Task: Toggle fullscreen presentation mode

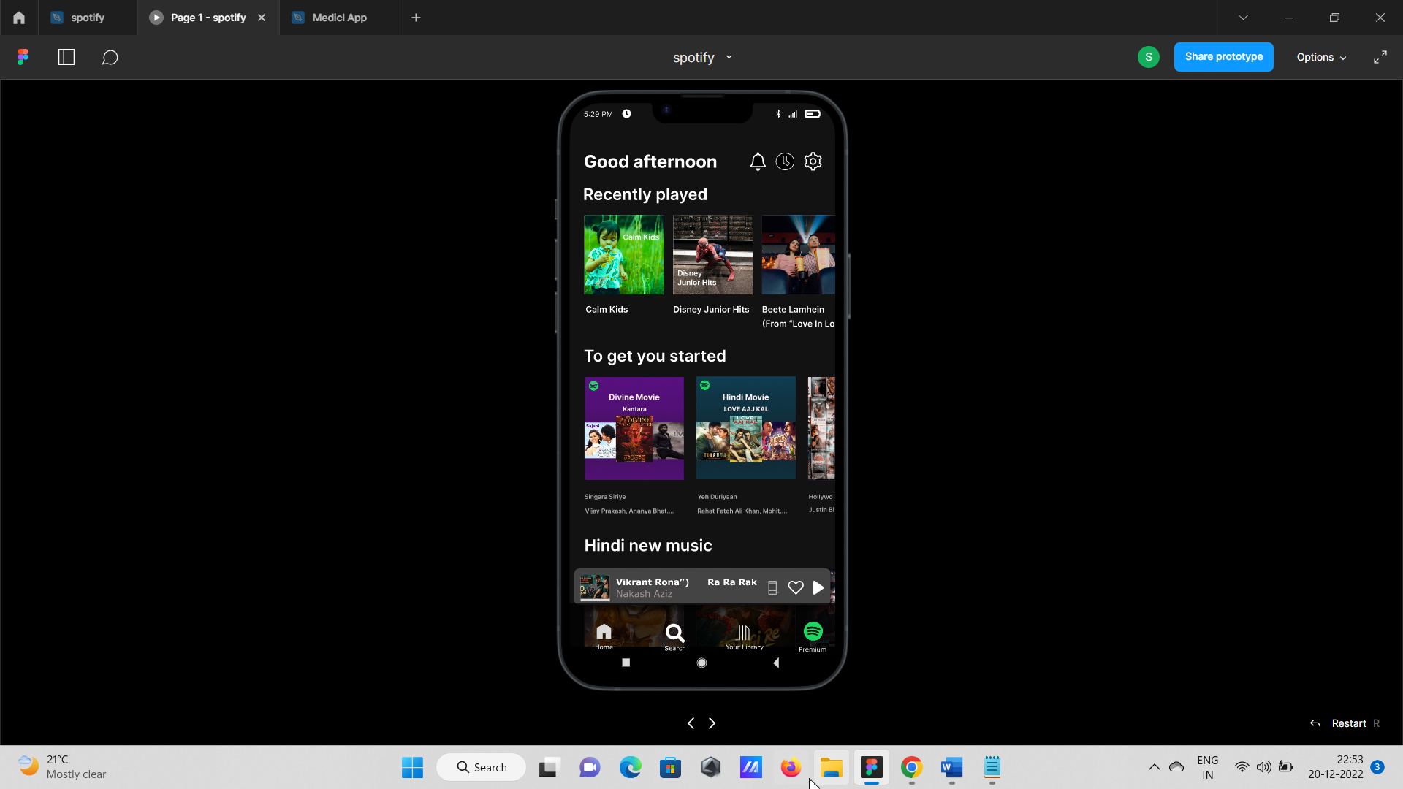Action: coord(1381,56)
